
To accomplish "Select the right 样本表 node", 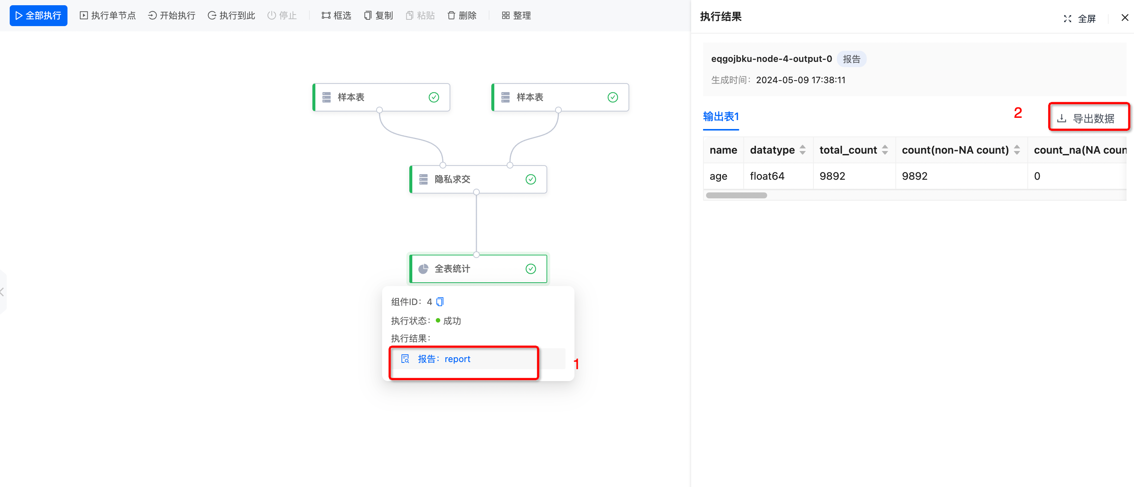I will [x=560, y=97].
